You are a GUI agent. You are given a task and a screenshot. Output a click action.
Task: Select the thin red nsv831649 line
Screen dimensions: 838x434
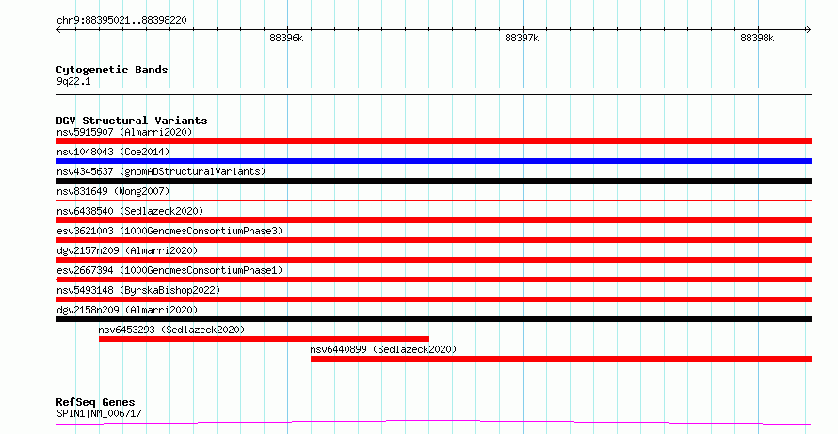(434, 200)
